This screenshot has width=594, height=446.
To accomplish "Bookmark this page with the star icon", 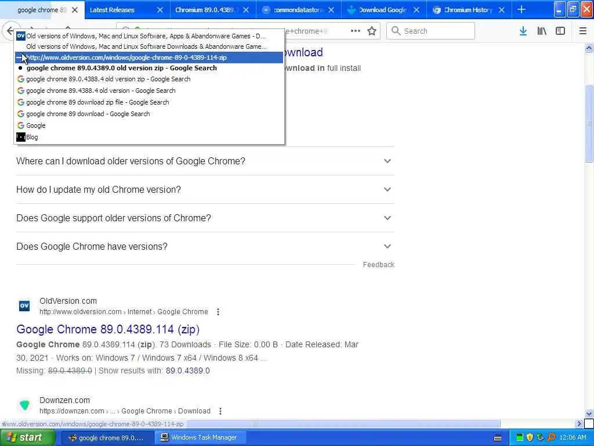I will 372,31.
